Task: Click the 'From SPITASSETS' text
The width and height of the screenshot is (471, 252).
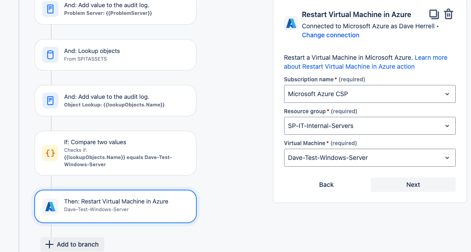Action: click(85, 59)
